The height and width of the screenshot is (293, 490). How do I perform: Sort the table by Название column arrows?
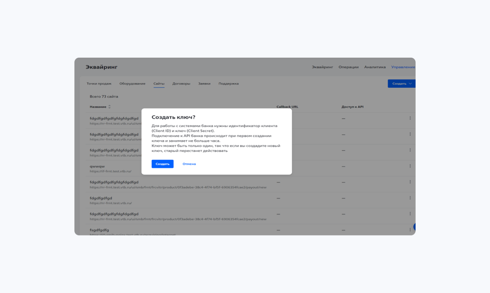pos(109,107)
